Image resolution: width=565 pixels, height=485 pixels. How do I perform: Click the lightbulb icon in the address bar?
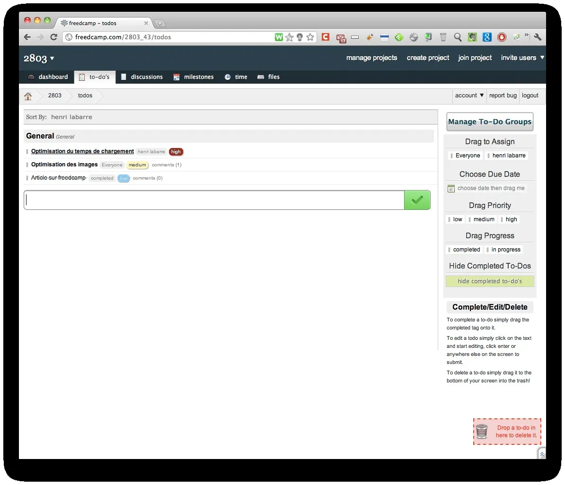300,37
